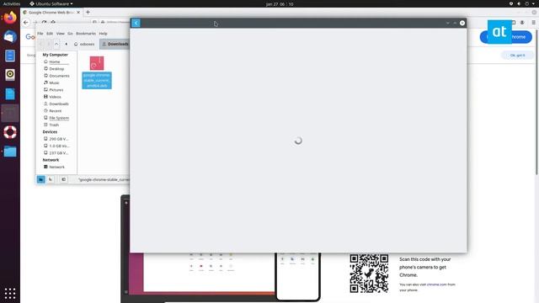Expand the system menu arrow in the top bar
This screenshot has width=539, height=303.
click(533, 3)
